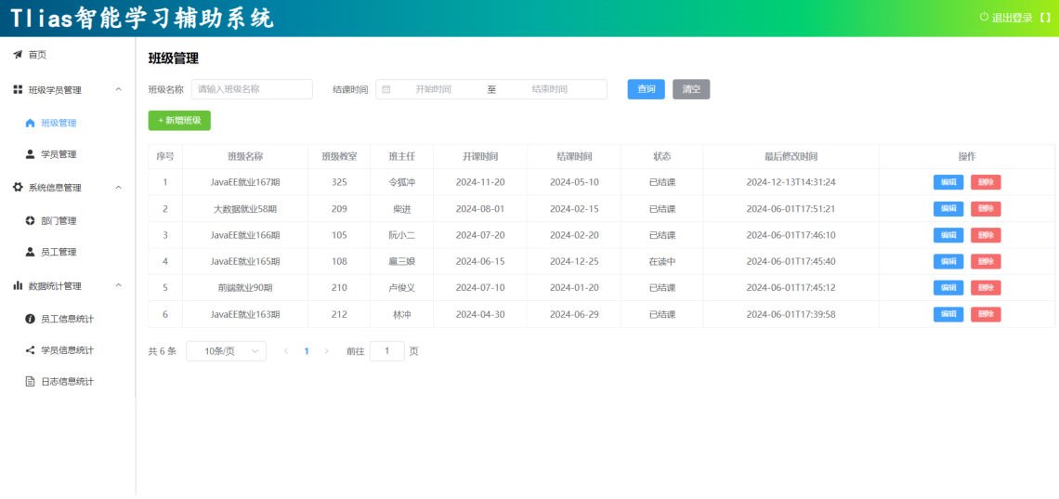Click the blue 查询 button

[x=646, y=89]
